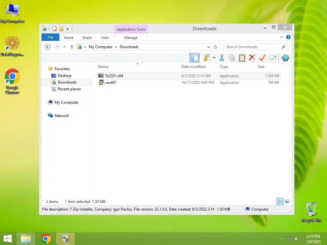This screenshot has height=245, width=327.
Task: Open the Manage ribbon tab
Action: click(x=131, y=38)
